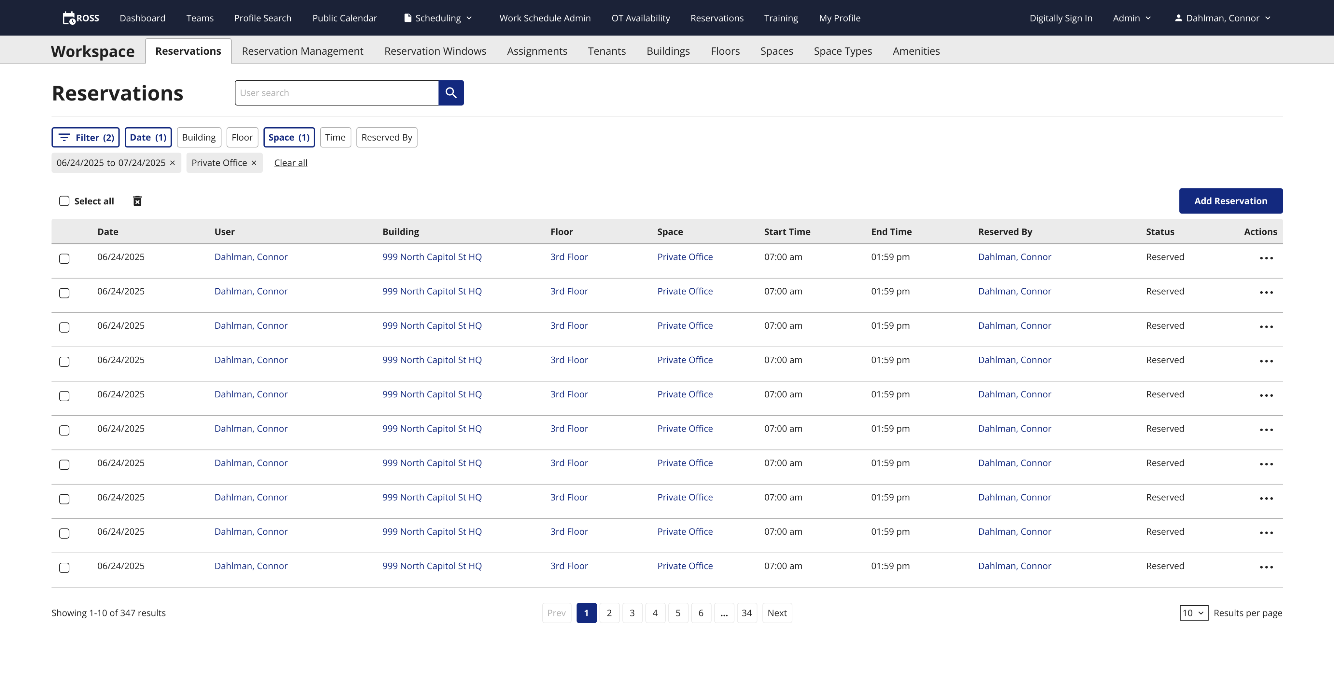The height and width of the screenshot is (674, 1334).
Task: Open the actions ellipsis on the last reservation row
Action: pos(1267,567)
